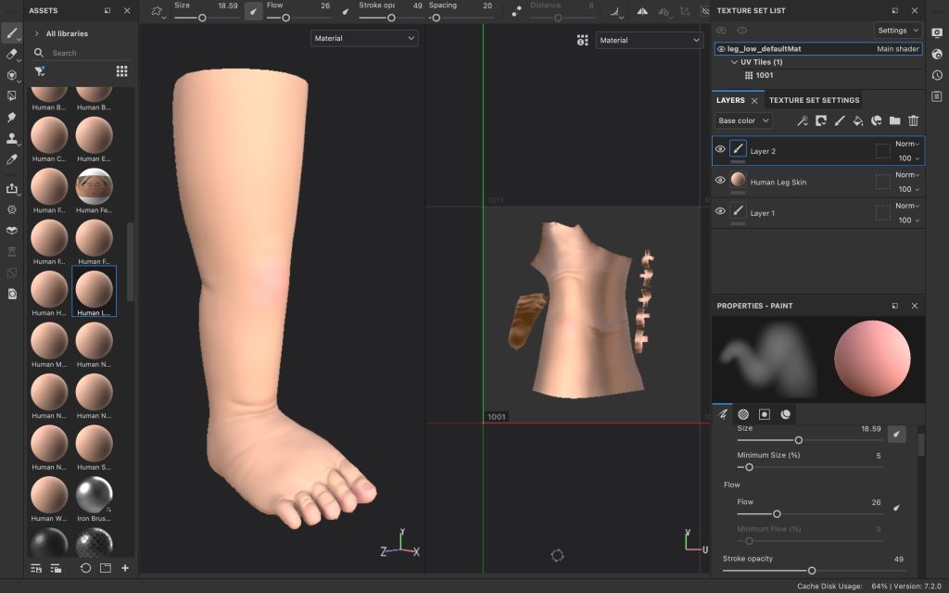
Task: Toggle visibility of Layer 1
Action: click(720, 210)
